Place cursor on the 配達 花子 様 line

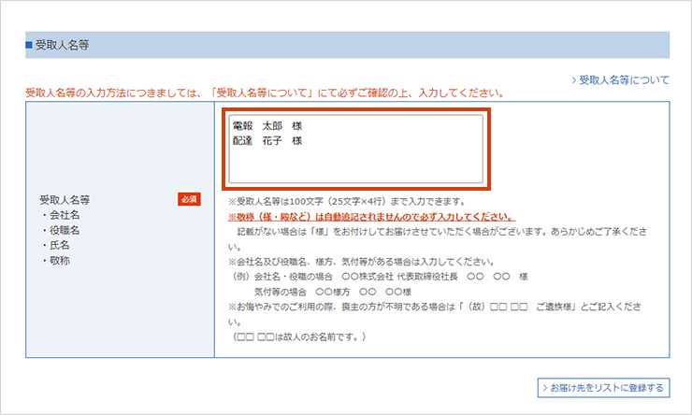[267, 141]
